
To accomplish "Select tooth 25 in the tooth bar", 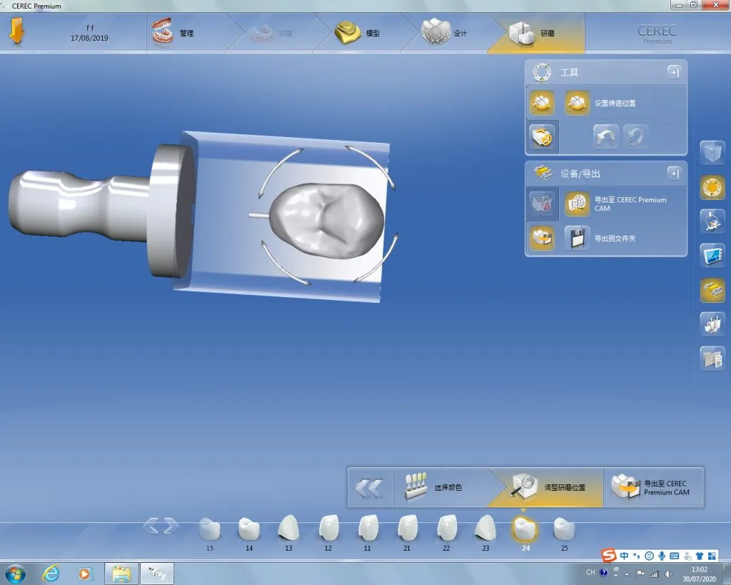I will pyautogui.click(x=564, y=529).
